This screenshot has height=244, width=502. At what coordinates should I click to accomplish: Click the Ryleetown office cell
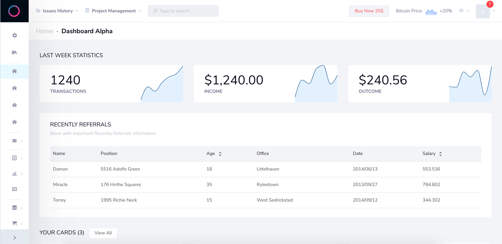tap(267, 184)
